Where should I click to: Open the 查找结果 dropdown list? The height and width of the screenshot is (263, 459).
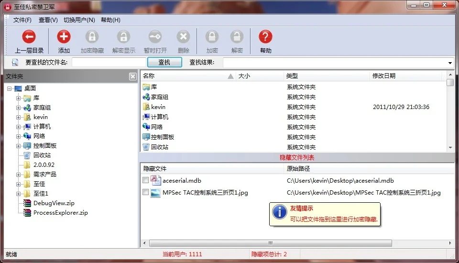pyautogui.click(x=450, y=63)
